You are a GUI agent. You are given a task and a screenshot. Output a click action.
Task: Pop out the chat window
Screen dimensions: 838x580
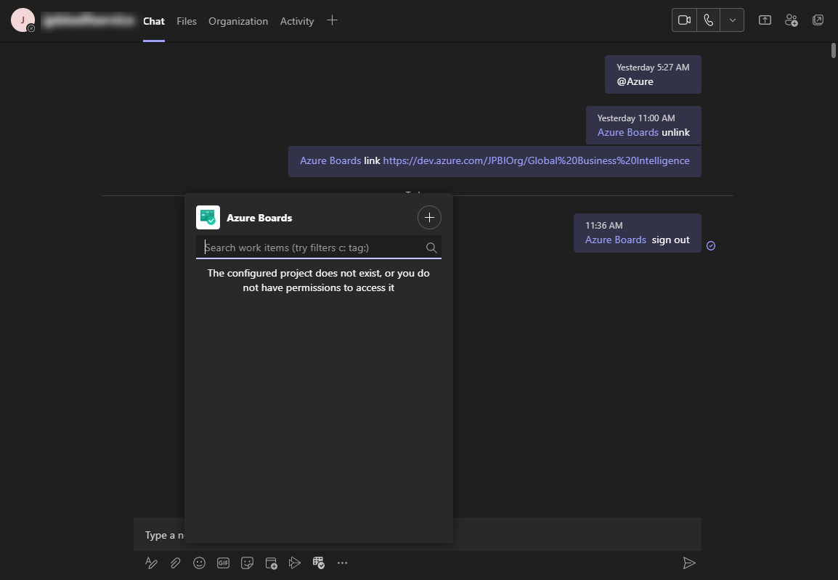coord(818,20)
